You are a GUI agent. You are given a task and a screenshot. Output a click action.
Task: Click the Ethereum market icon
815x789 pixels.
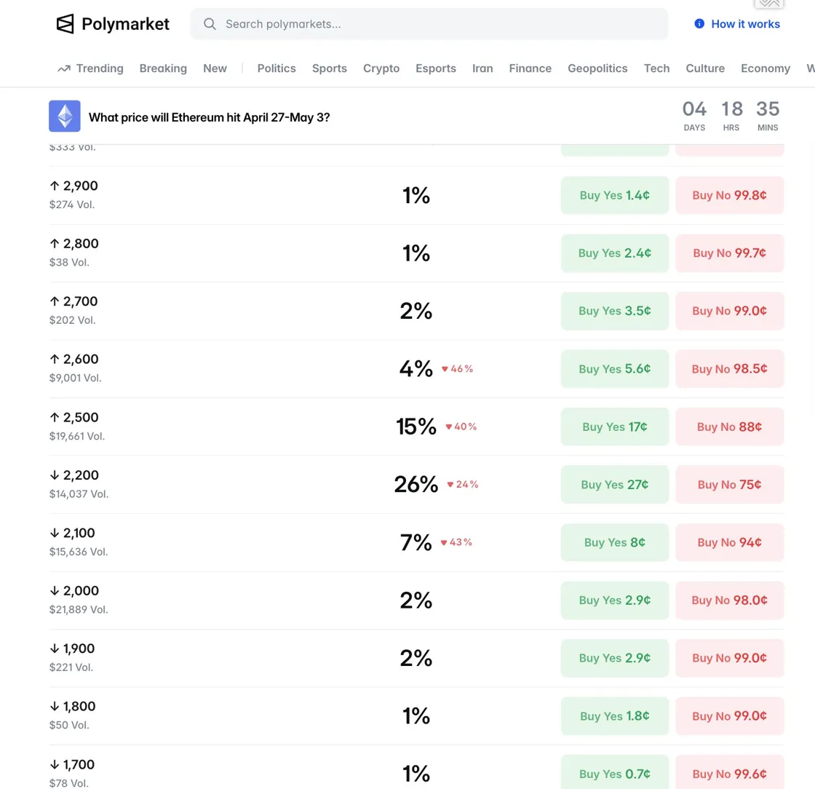[x=65, y=116]
